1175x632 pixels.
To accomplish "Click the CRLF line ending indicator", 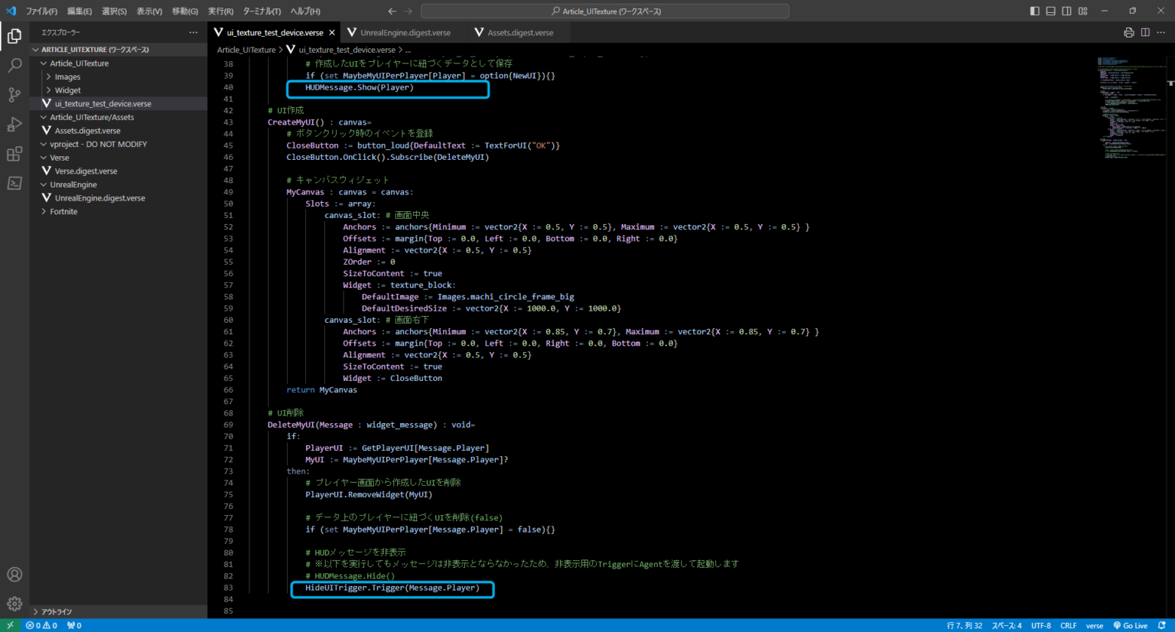I will tap(1068, 625).
